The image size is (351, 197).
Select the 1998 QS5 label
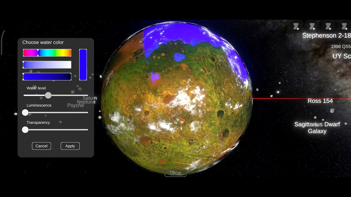(341, 47)
